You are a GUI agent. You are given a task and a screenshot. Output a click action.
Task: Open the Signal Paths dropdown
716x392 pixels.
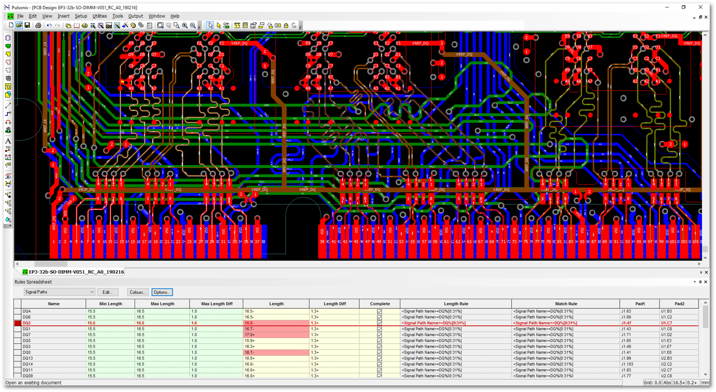coord(59,292)
